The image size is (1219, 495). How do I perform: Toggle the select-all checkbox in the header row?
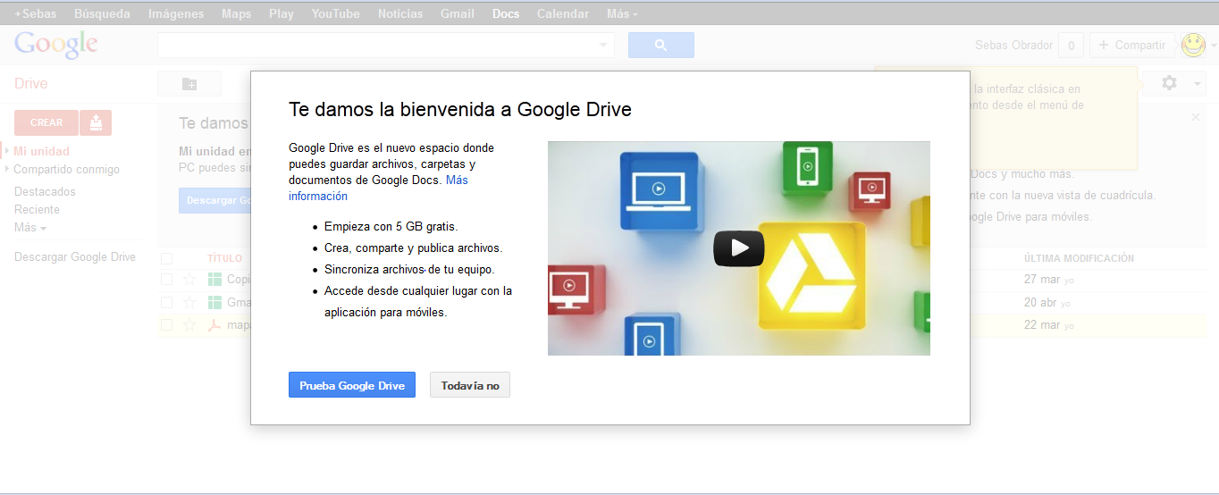point(166,258)
